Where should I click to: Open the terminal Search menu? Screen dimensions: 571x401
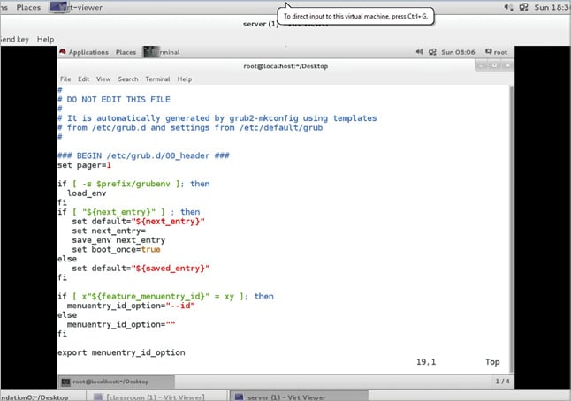point(128,79)
